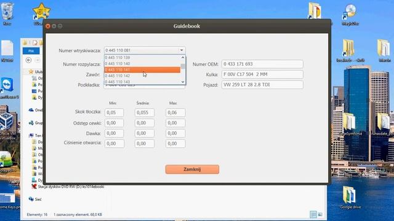Screen dimensions: 394x221
Task: Choose 0 445 110 140 from list
Action: [142, 64]
